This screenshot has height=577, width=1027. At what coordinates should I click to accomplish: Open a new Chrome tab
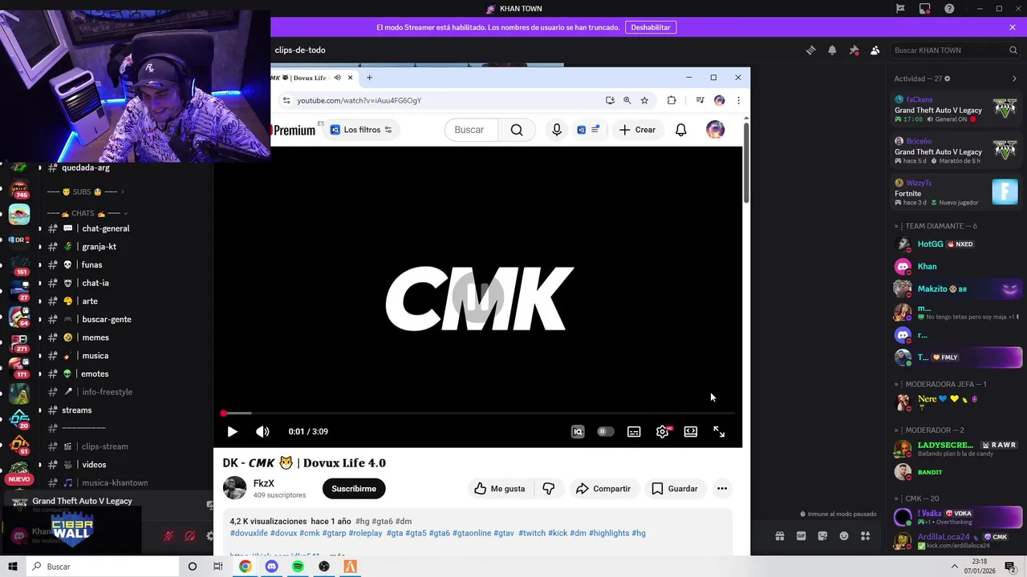[x=369, y=78]
